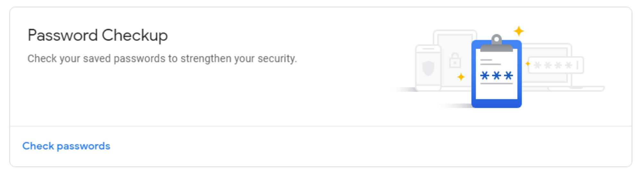
Task: Click the large yellow sparkle above clipboard
Action: (x=519, y=31)
